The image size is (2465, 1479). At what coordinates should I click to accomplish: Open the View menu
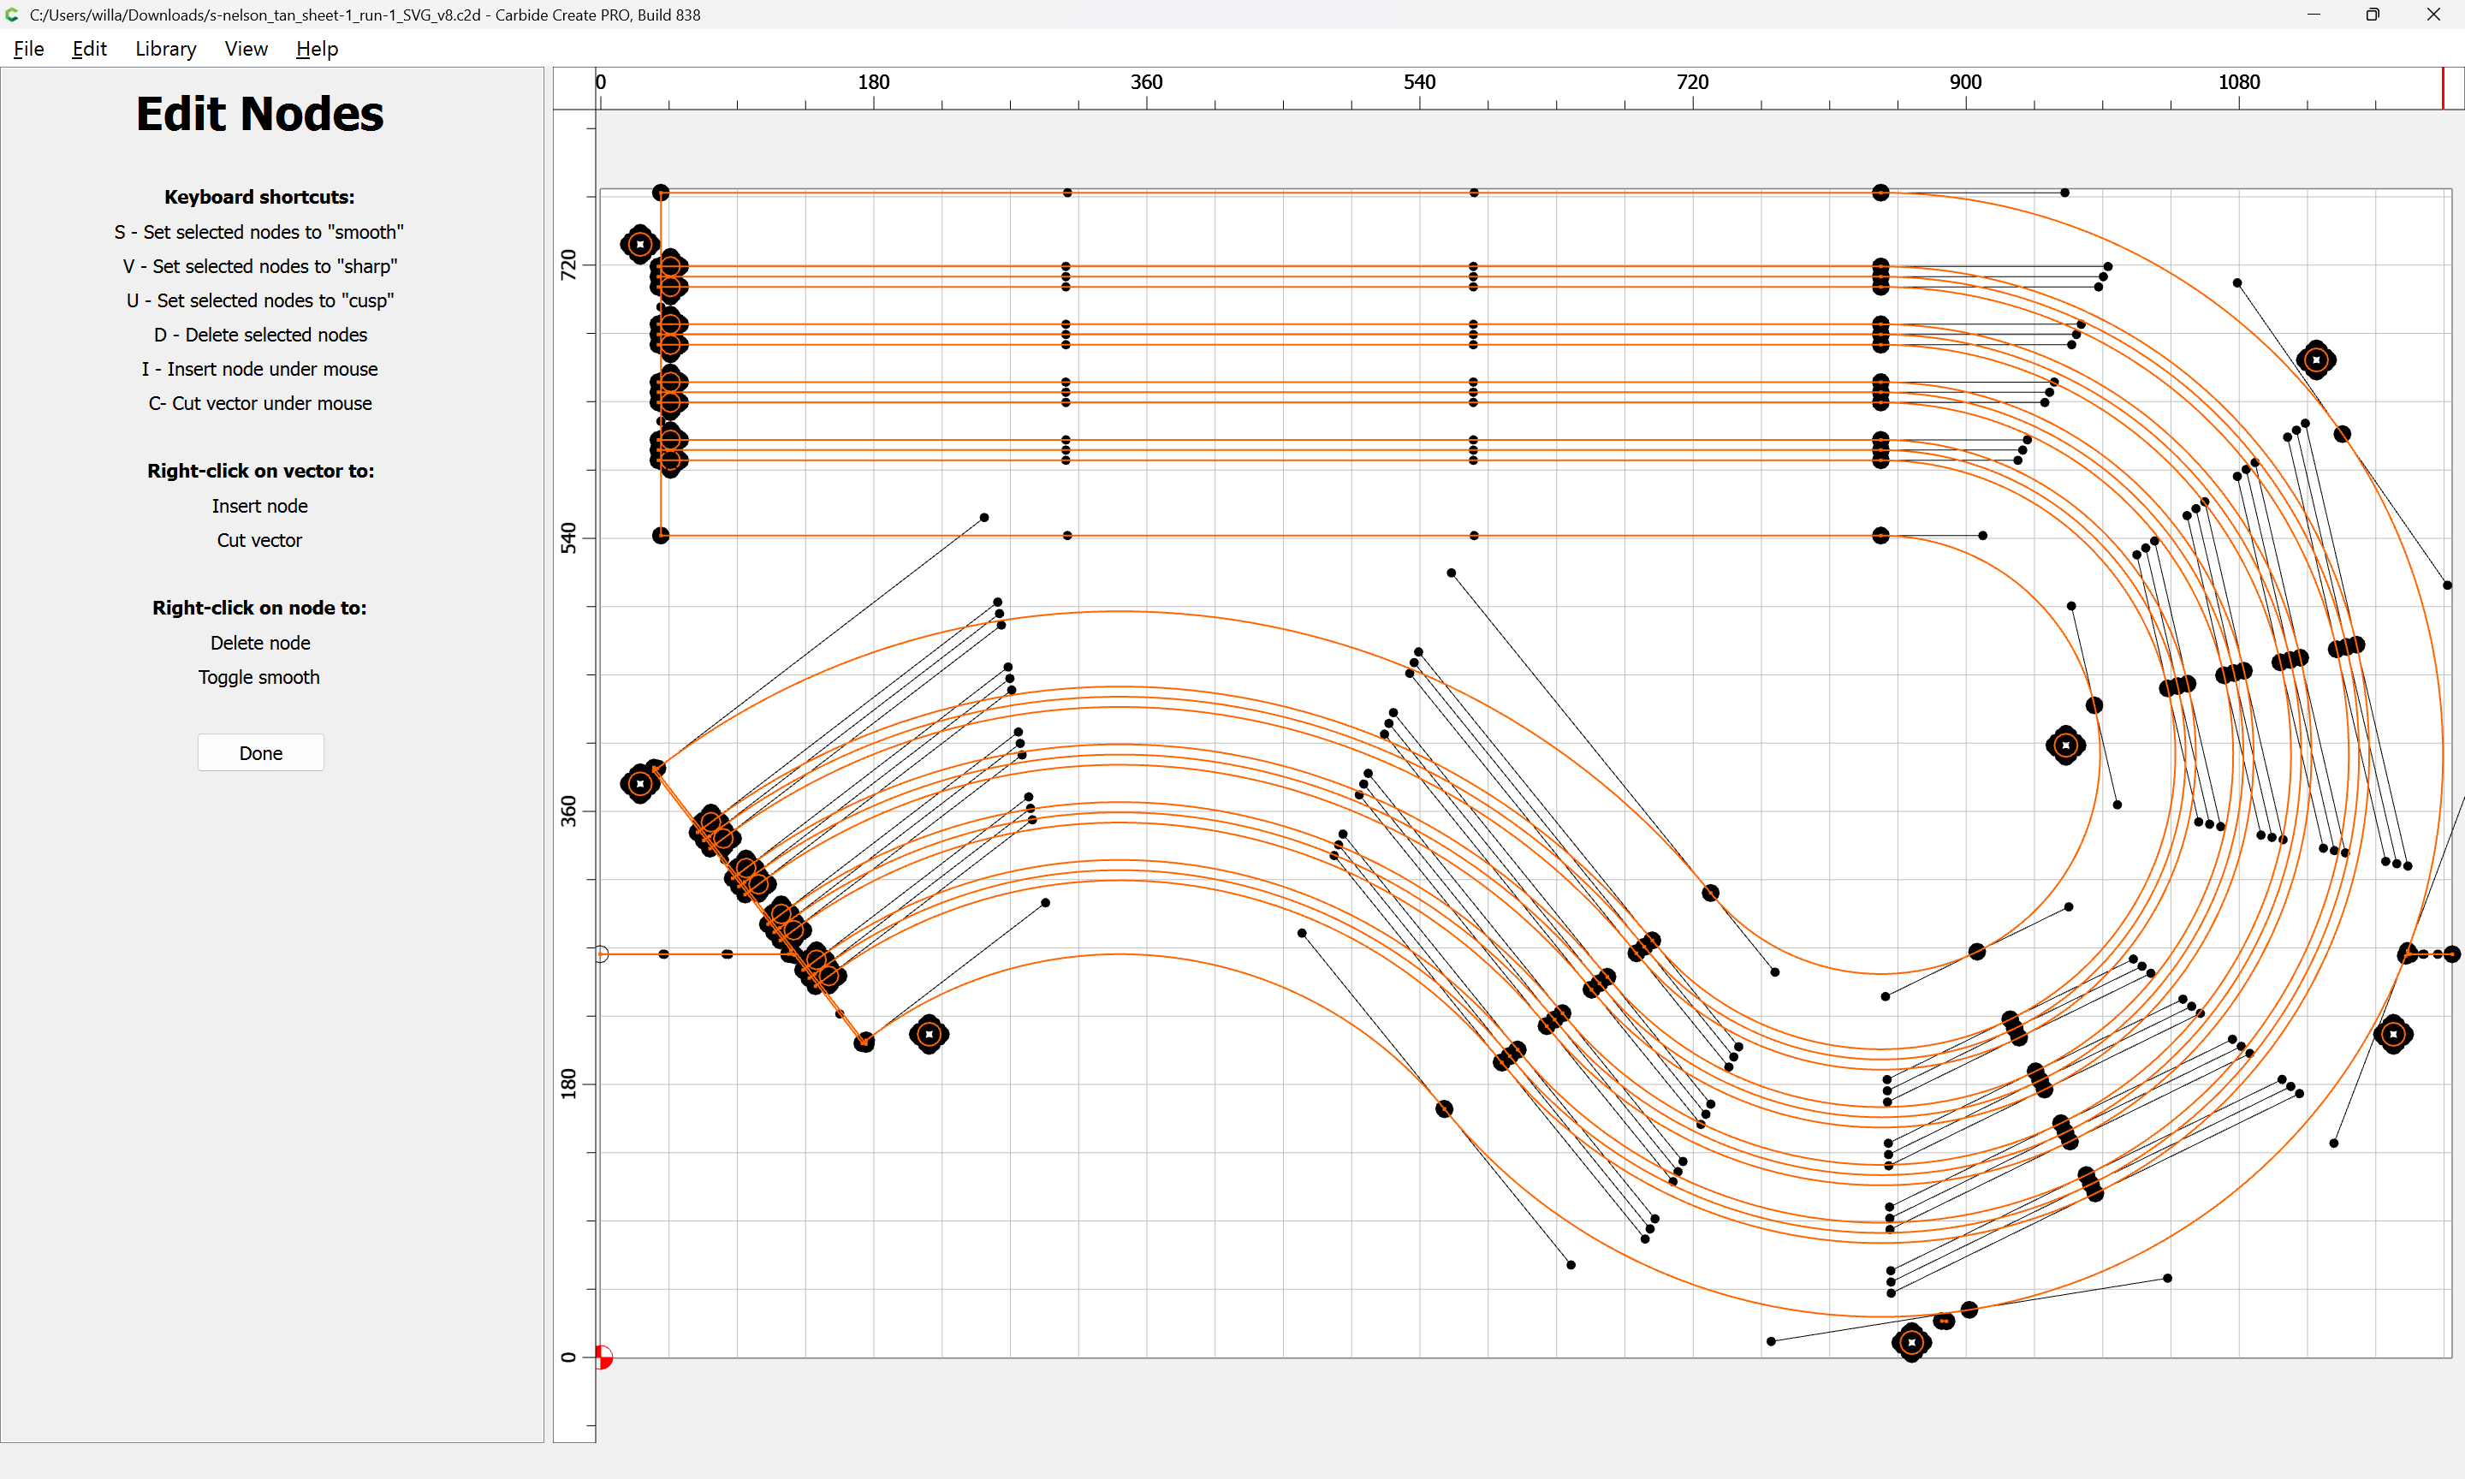click(245, 49)
